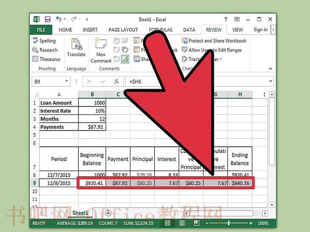Open the Research pane

[45, 50]
